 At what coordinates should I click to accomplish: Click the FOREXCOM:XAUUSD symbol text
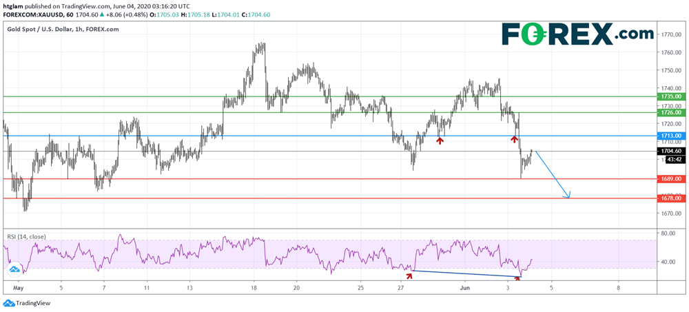tap(32, 14)
